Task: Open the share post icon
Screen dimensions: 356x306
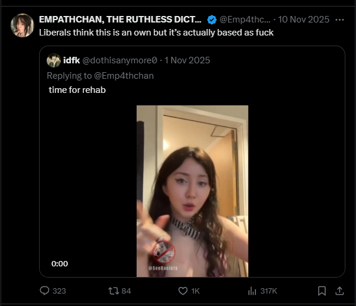Action: 339,291
